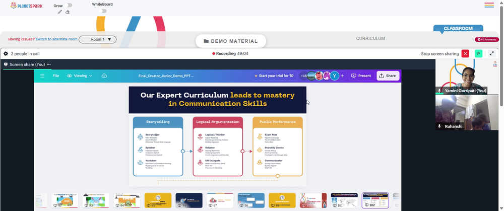Click switch to alternate room link
Image resolution: width=504 pixels, height=211 pixels.
tap(56, 39)
